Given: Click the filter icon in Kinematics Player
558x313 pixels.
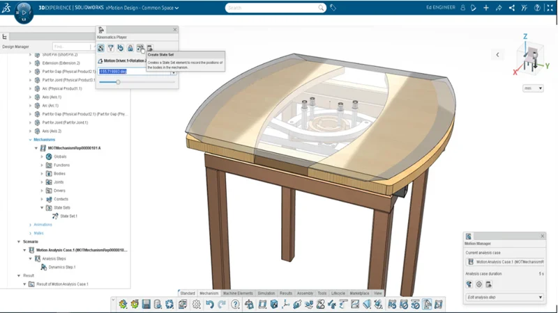Looking at the screenshot, I should pyautogui.click(x=111, y=48).
